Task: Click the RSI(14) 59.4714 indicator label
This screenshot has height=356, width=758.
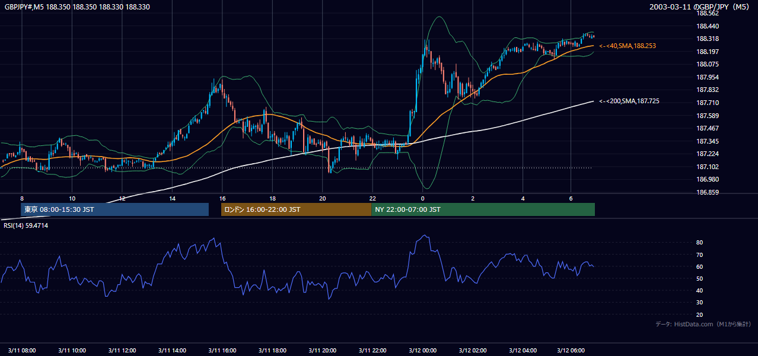Action: click(26, 225)
